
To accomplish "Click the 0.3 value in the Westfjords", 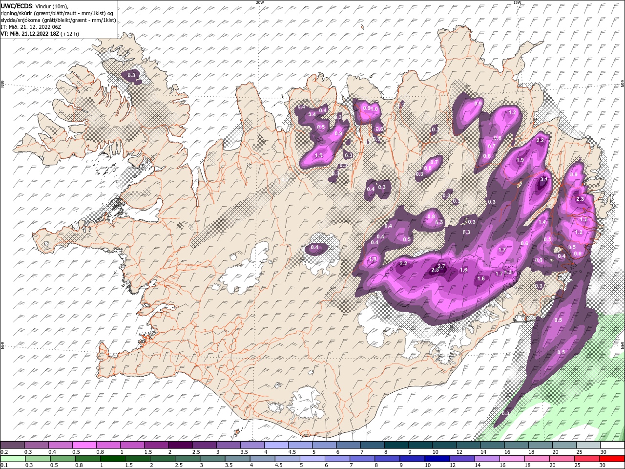I will 131,75.
